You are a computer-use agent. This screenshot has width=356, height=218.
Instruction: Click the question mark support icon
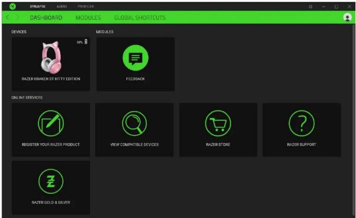tap(302, 123)
